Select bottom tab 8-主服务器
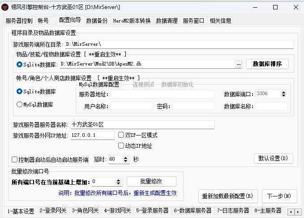This screenshot has height=218, width=304. [268, 211]
